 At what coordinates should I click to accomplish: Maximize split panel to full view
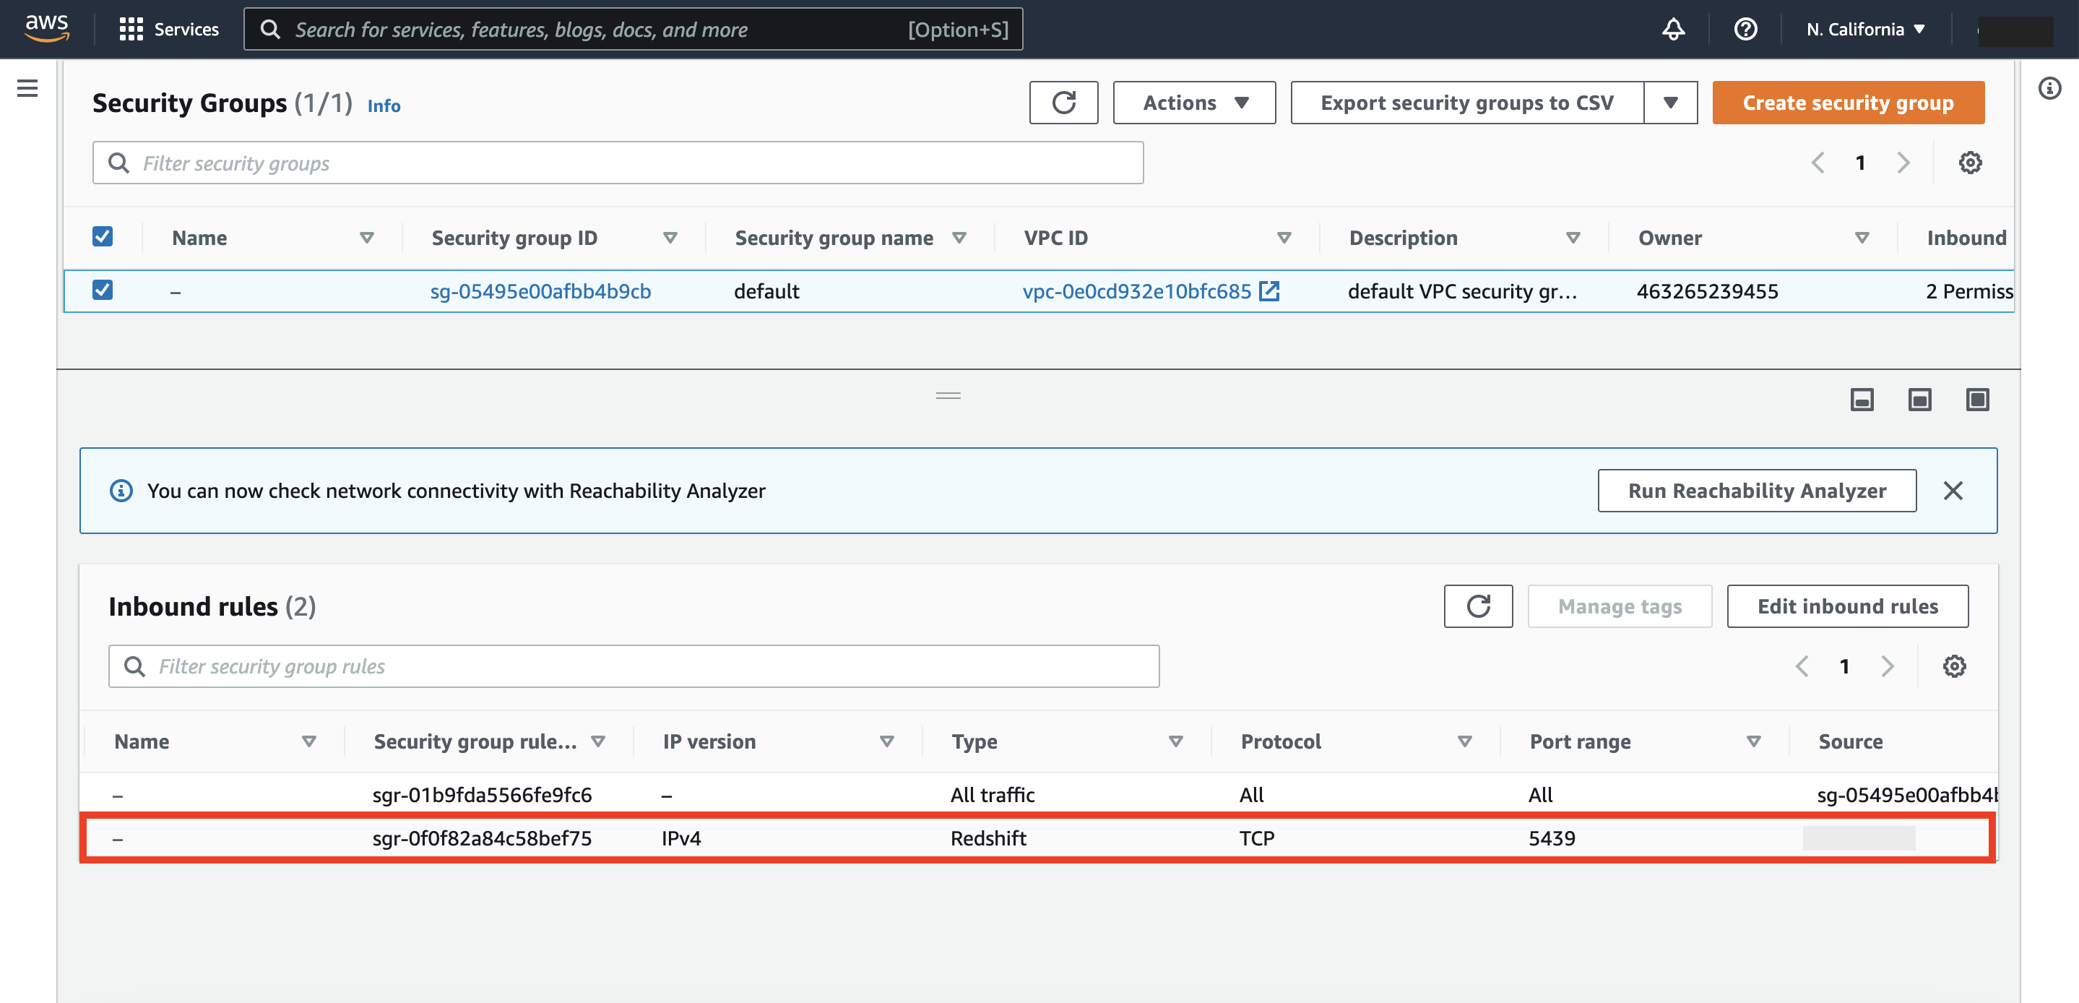click(x=1976, y=399)
